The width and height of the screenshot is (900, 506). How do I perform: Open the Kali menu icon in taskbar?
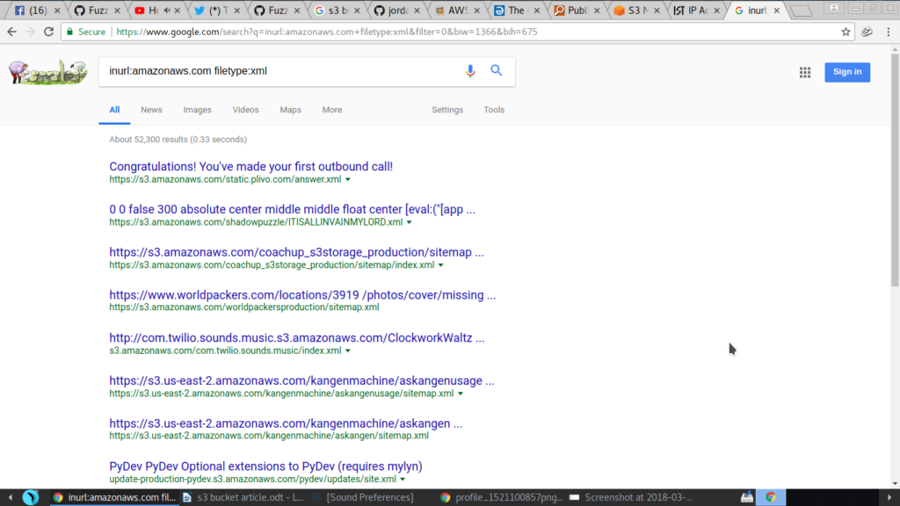30,497
